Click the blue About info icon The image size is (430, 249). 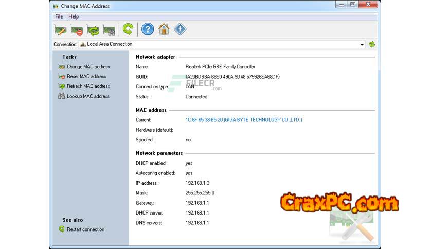point(180,29)
